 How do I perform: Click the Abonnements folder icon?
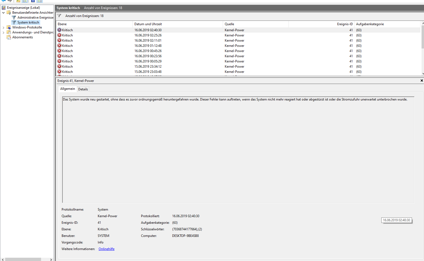(9, 37)
